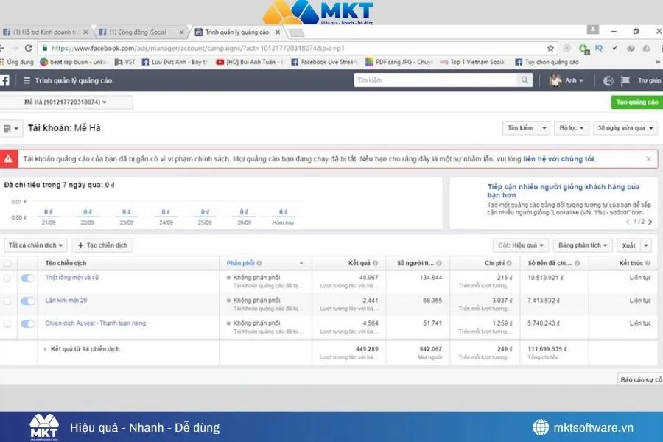Viewport: 663px width, 442px height.
Task: Select the Hỗ trợ Kinh doanh tab
Action: click(44, 32)
